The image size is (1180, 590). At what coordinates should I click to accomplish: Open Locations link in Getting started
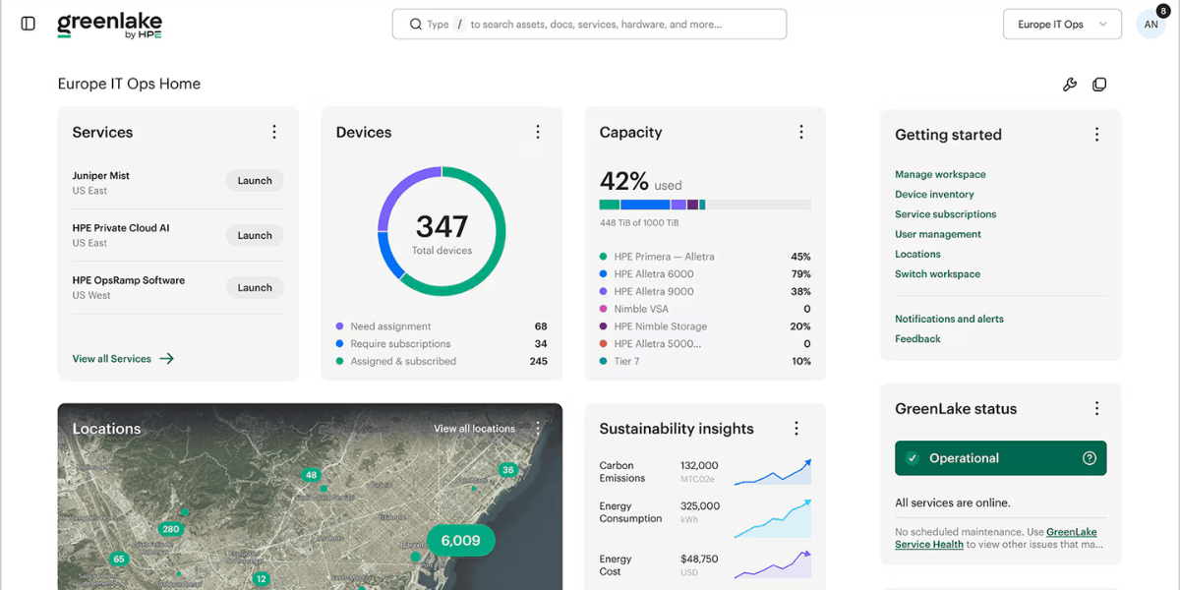coord(917,254)
